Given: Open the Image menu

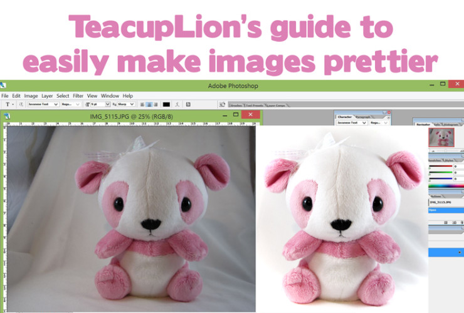Looking at the screenshot, I should (31, 96).
